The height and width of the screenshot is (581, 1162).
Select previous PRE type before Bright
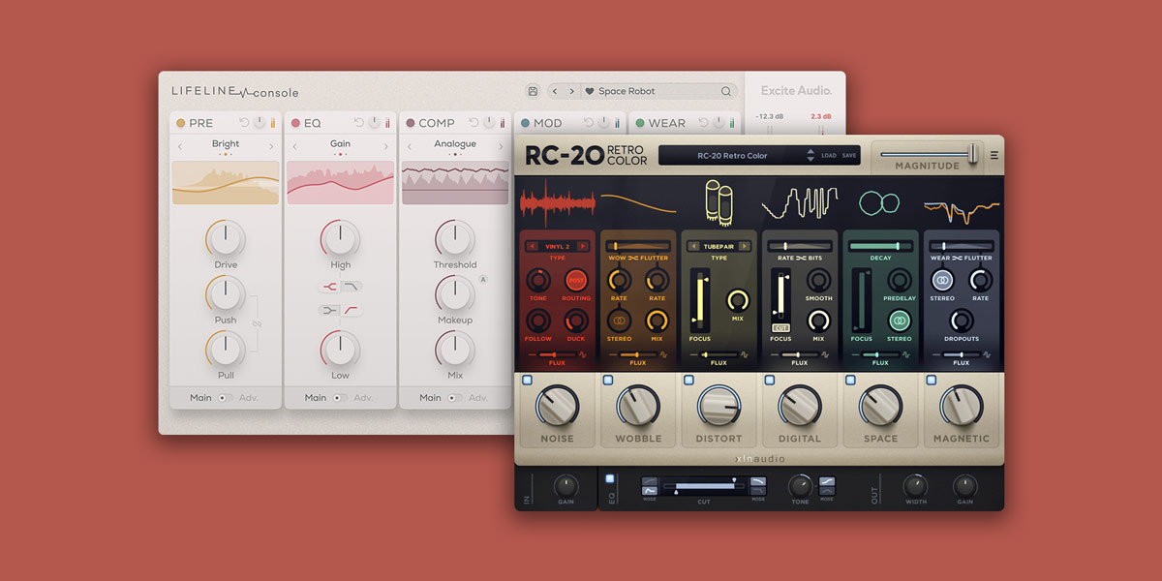click(x=179, y=146)
